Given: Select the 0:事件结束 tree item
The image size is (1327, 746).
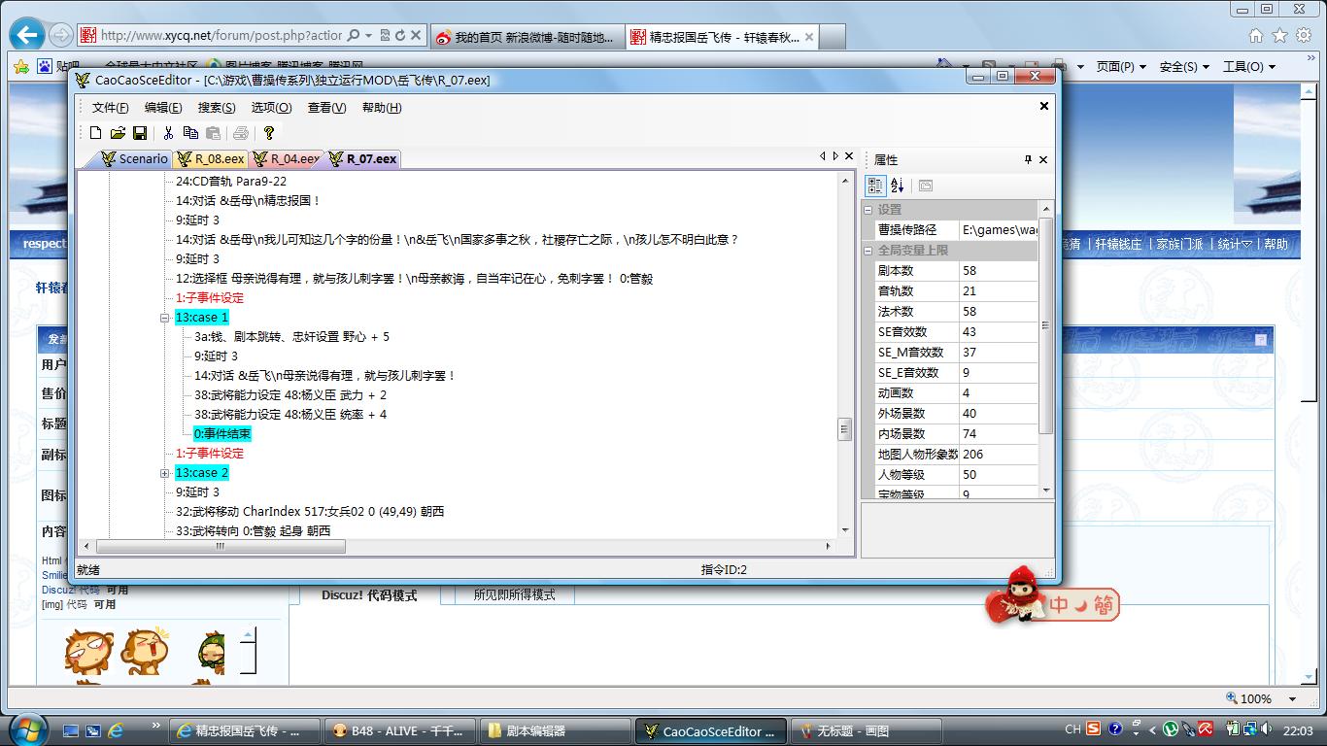Looking at the screenshot, I should pos(222,434).
